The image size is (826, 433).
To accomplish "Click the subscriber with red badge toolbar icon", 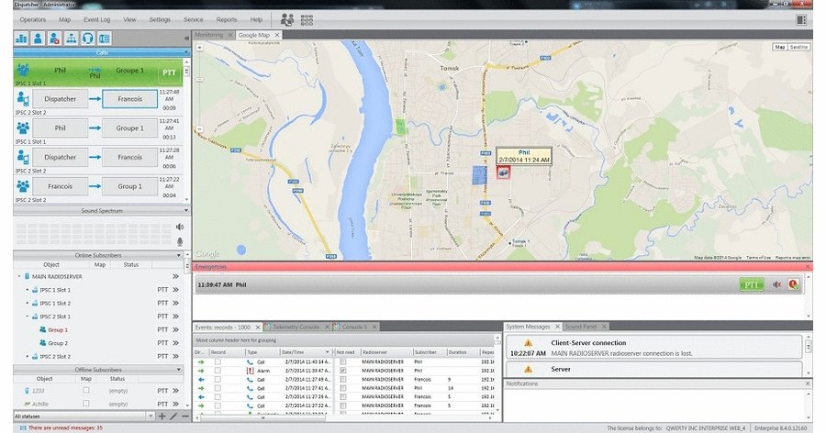I will [x=54, y=39].
